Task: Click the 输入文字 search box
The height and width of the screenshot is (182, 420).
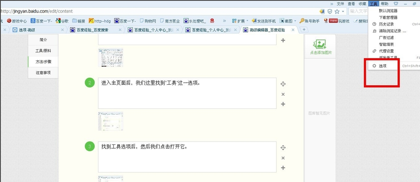Action: coord(358,11)
